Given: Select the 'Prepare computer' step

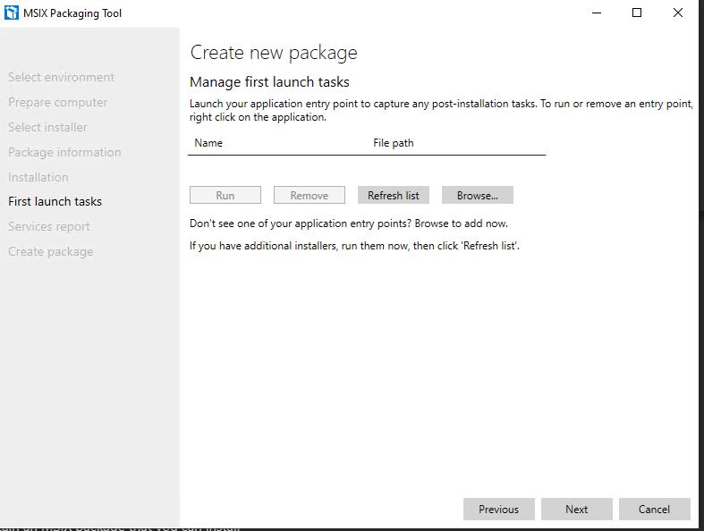Looking at the screenshot, I should tap(57, 102).
